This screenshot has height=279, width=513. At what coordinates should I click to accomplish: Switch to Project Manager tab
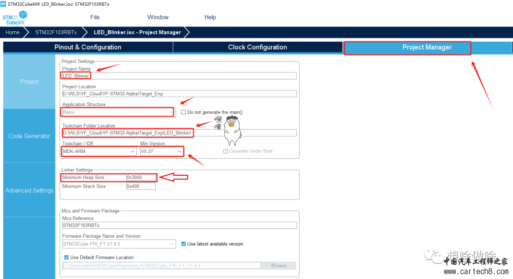tap(427, 47)
